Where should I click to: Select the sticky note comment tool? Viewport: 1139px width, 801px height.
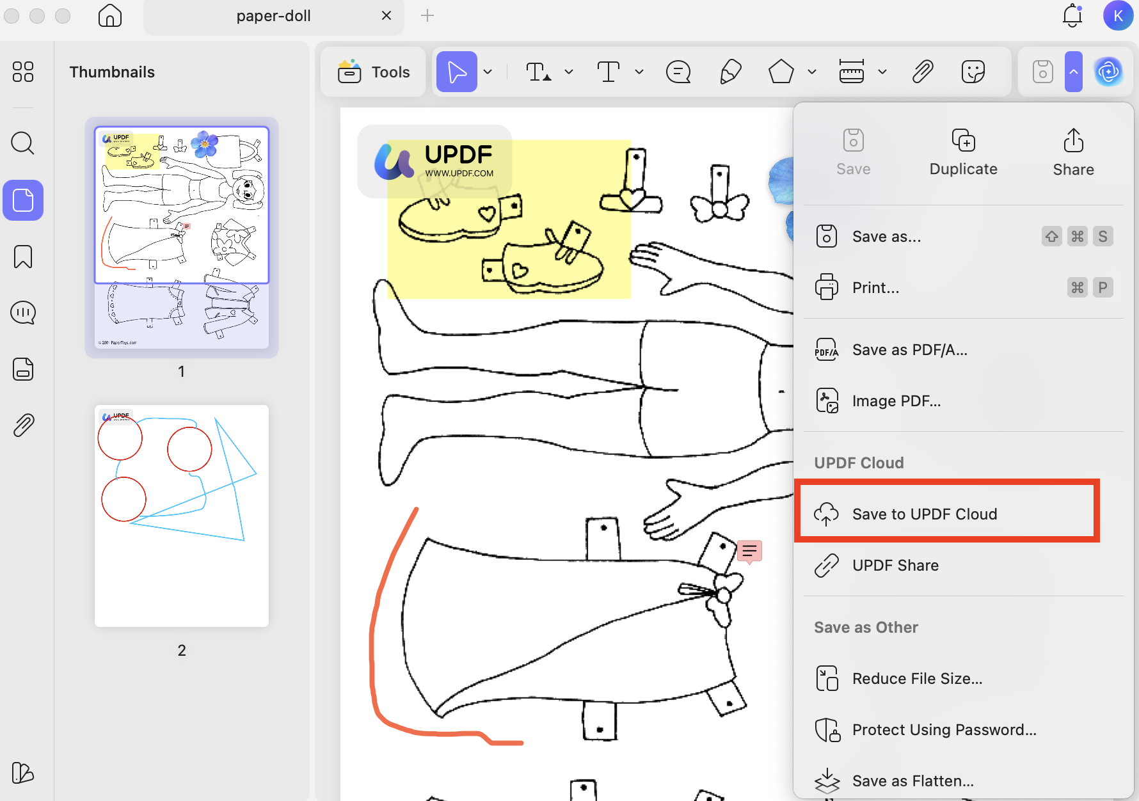(678, 72)
